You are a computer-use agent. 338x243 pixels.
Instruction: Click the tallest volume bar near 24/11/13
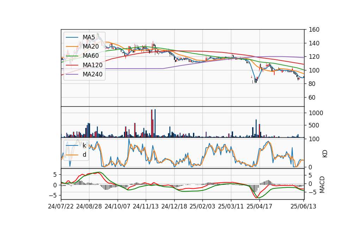click(155, 123)
